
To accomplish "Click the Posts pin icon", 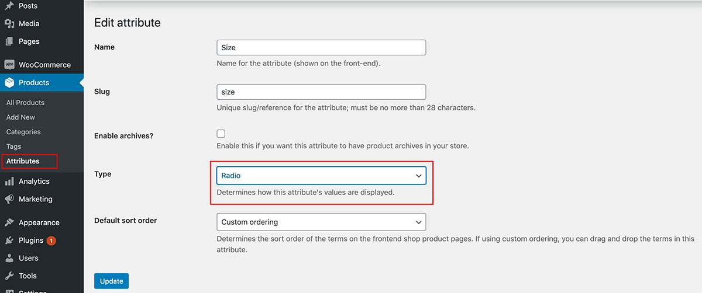I will [9, 6].
